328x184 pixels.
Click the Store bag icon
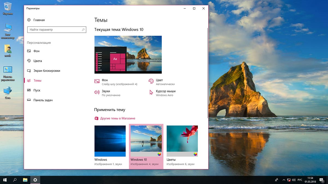pos(96,118)
